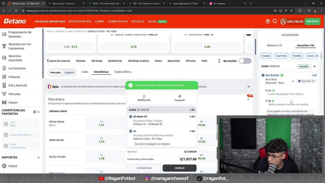Click the CONSERVAR button

144,168
